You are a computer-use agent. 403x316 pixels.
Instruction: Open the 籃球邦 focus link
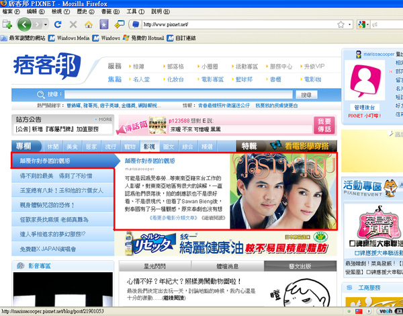tap(244, 79)
